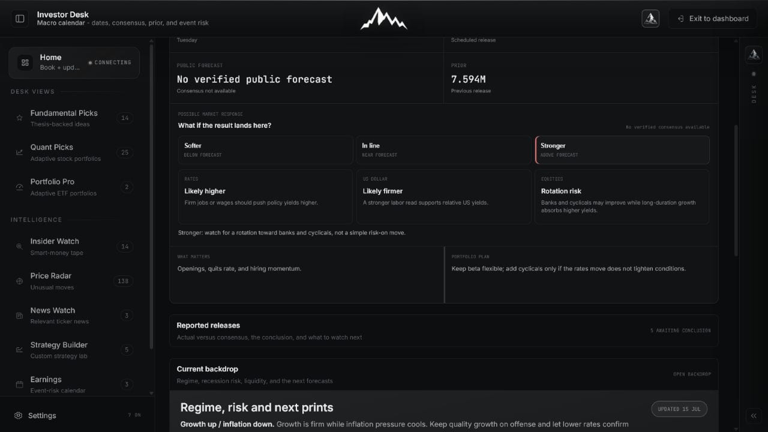Expand the Reported releases section
The image size is (768, 432).
point(443,331)
